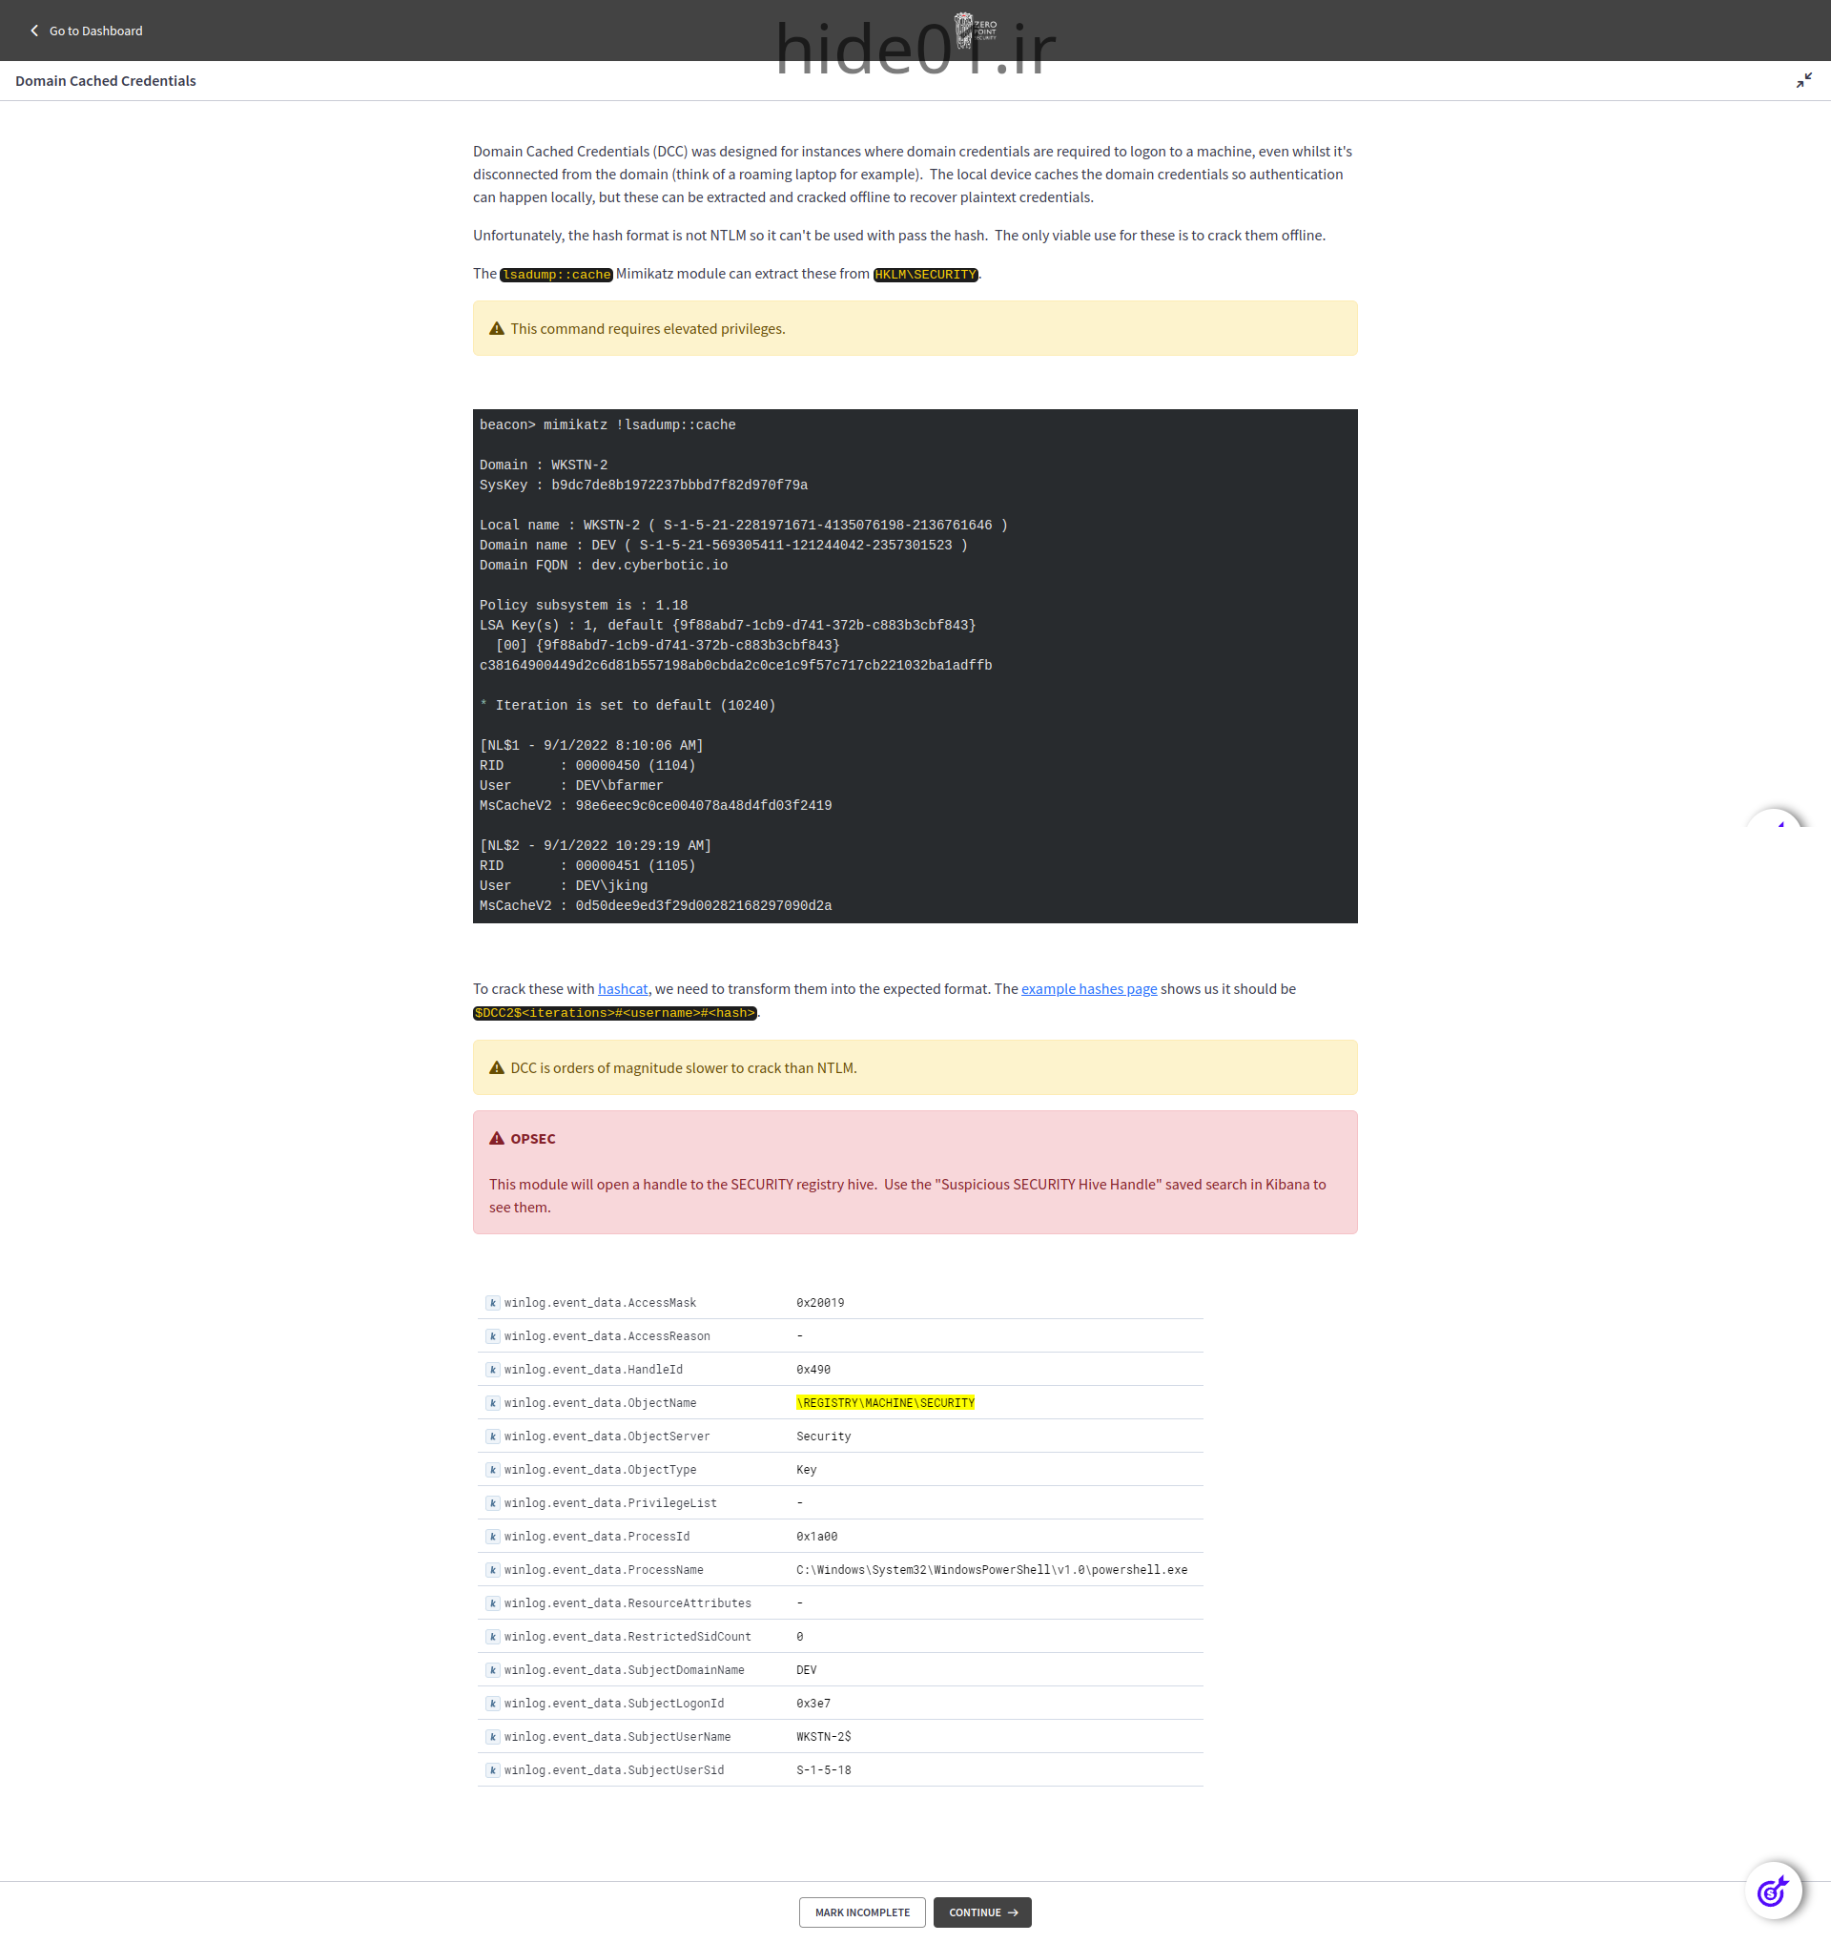Image resolution: width=1831 pixels, height=1943 pixels.
Task: Click the SubjectUserSid value S-1-5-18
Action: coord(824,1770)
